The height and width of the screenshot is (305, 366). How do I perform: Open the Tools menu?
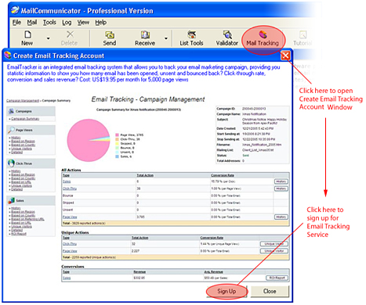coord(49,23)
